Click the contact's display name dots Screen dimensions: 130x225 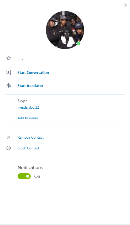pos(21,59)
